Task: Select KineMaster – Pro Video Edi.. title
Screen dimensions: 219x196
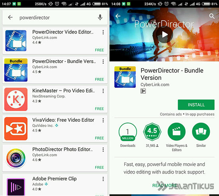Action: pos(63,91)
